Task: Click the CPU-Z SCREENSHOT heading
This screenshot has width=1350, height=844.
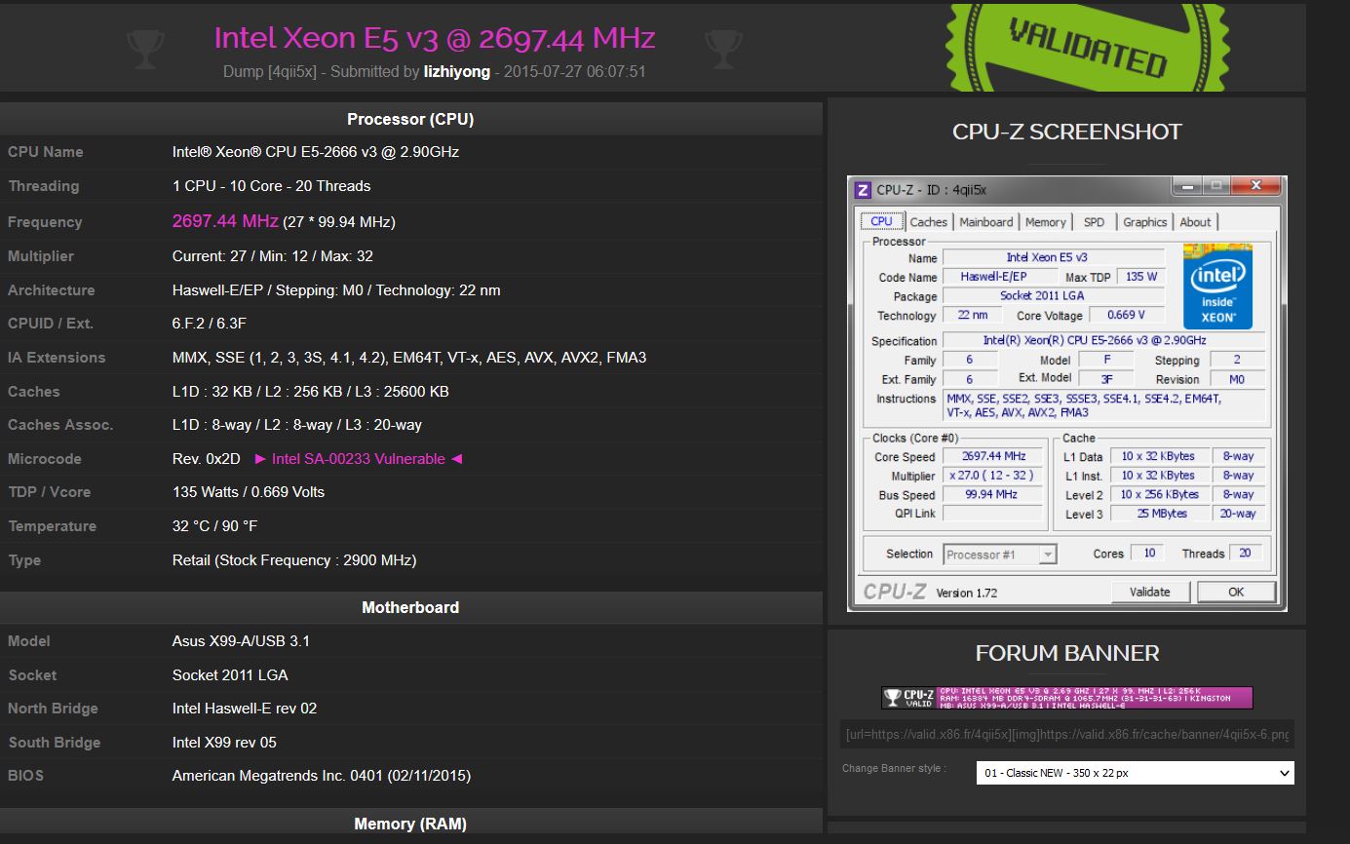Action: point(1067,132)
